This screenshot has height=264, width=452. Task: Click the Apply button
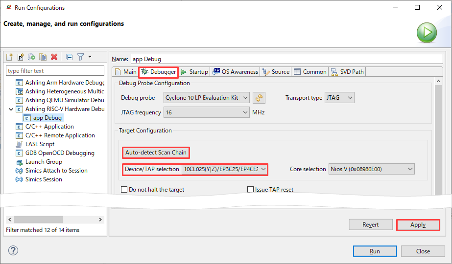(x=418, y=225)
